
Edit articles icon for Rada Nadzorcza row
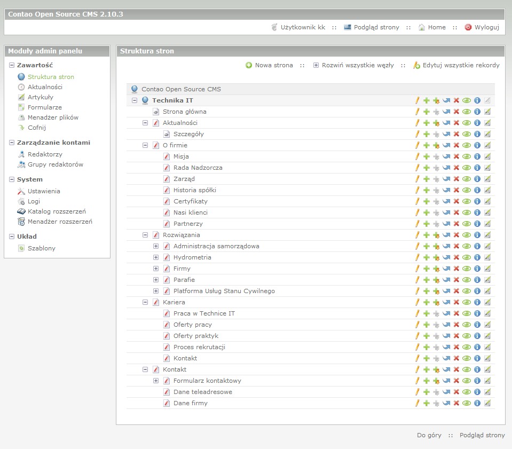point(487,168)
